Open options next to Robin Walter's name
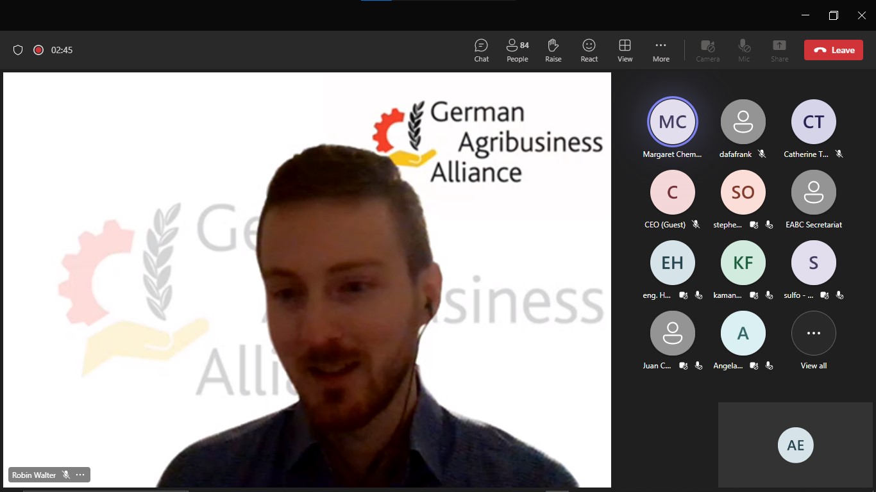Viewport: 876px width, 492px height. tap(80, 475)
